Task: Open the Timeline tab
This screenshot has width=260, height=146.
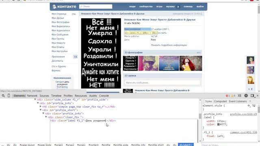Action: (56, 96)
